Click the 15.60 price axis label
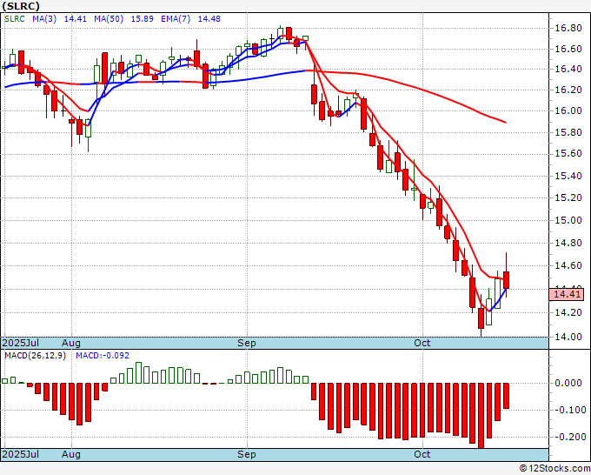Viewport: 591px width, 475px height. 568,154
